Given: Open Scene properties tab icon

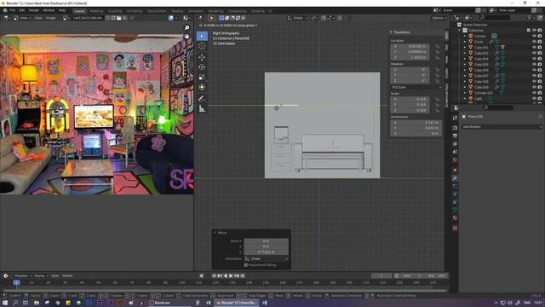Looking at the screenshot, I should pos(455,152).
